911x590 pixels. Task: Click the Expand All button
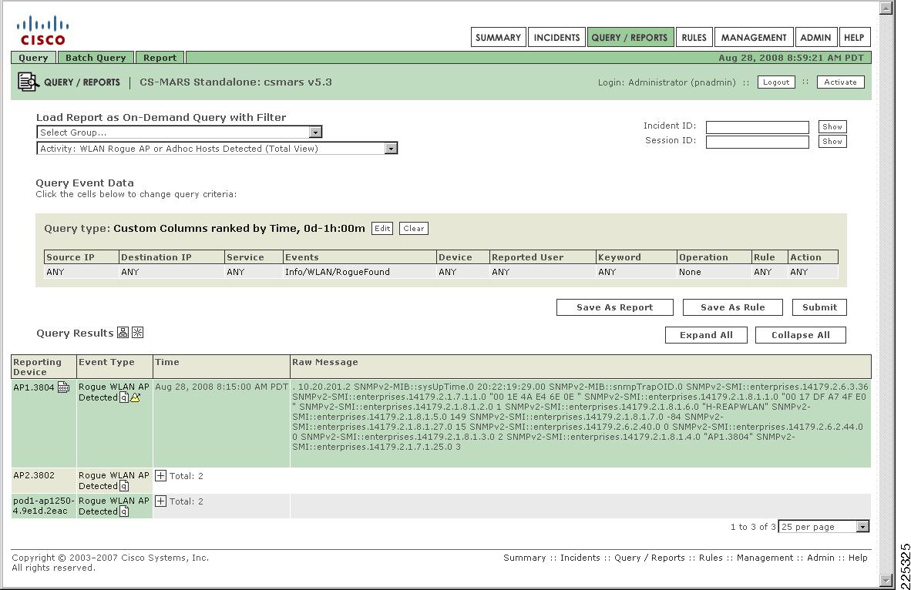coord(706,335)
